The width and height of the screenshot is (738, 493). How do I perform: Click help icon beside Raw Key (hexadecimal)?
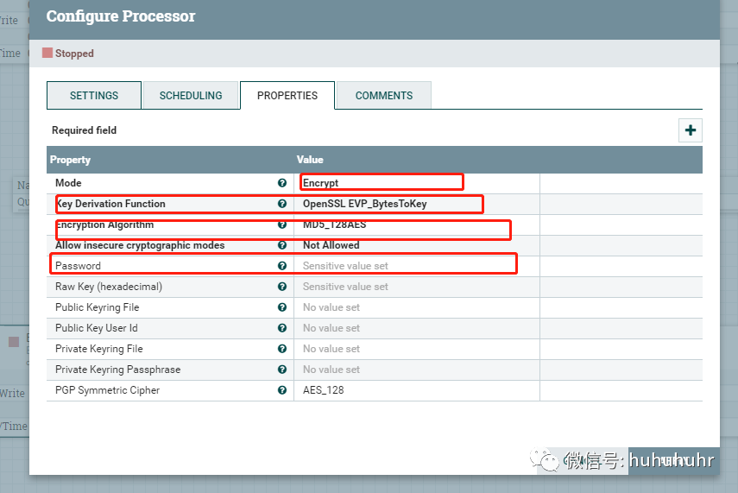(282, 287)
